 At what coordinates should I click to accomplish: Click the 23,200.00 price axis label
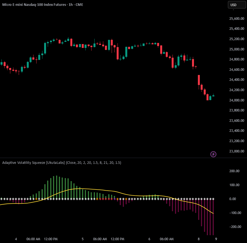pos(237,141)
